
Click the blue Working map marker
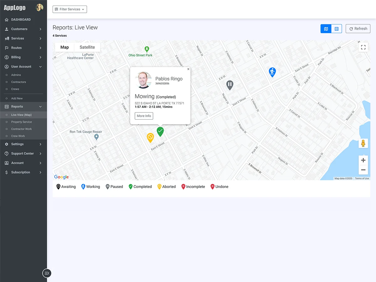coord(272,72)
